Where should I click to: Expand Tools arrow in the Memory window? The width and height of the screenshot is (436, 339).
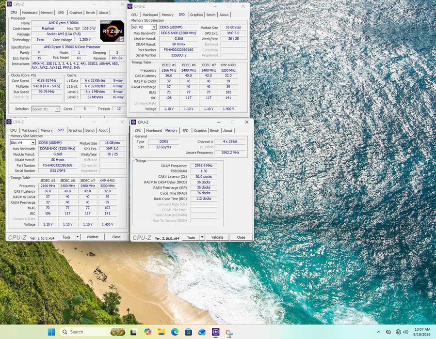point(202,237)
